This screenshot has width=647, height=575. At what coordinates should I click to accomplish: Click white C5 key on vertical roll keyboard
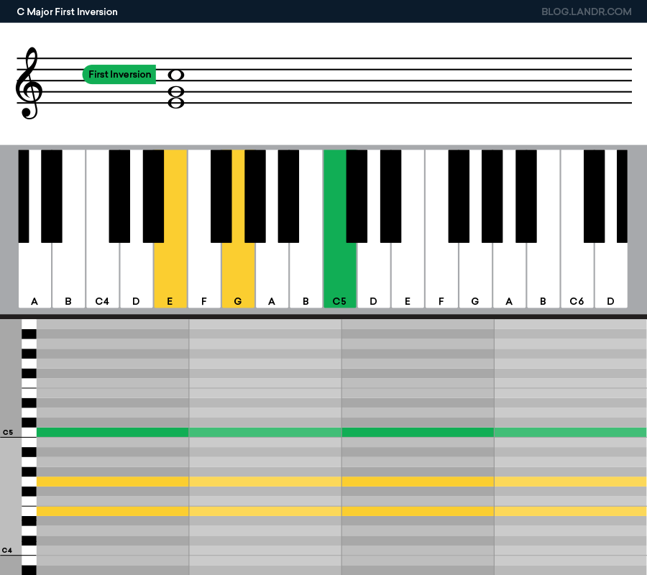click(29, 432)
